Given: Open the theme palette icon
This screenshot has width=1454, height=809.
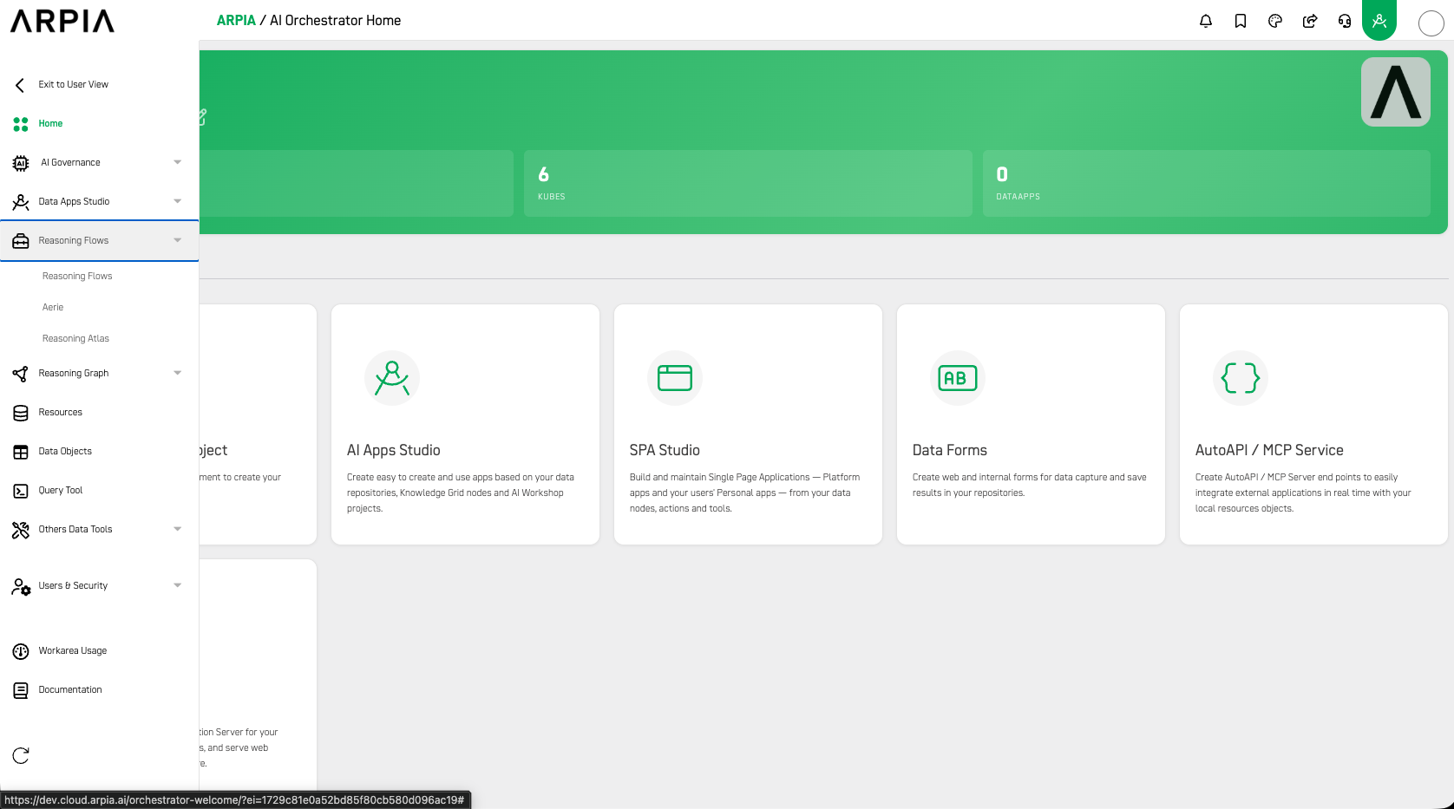Looking at the screenshot, I should pos(1275,21).
